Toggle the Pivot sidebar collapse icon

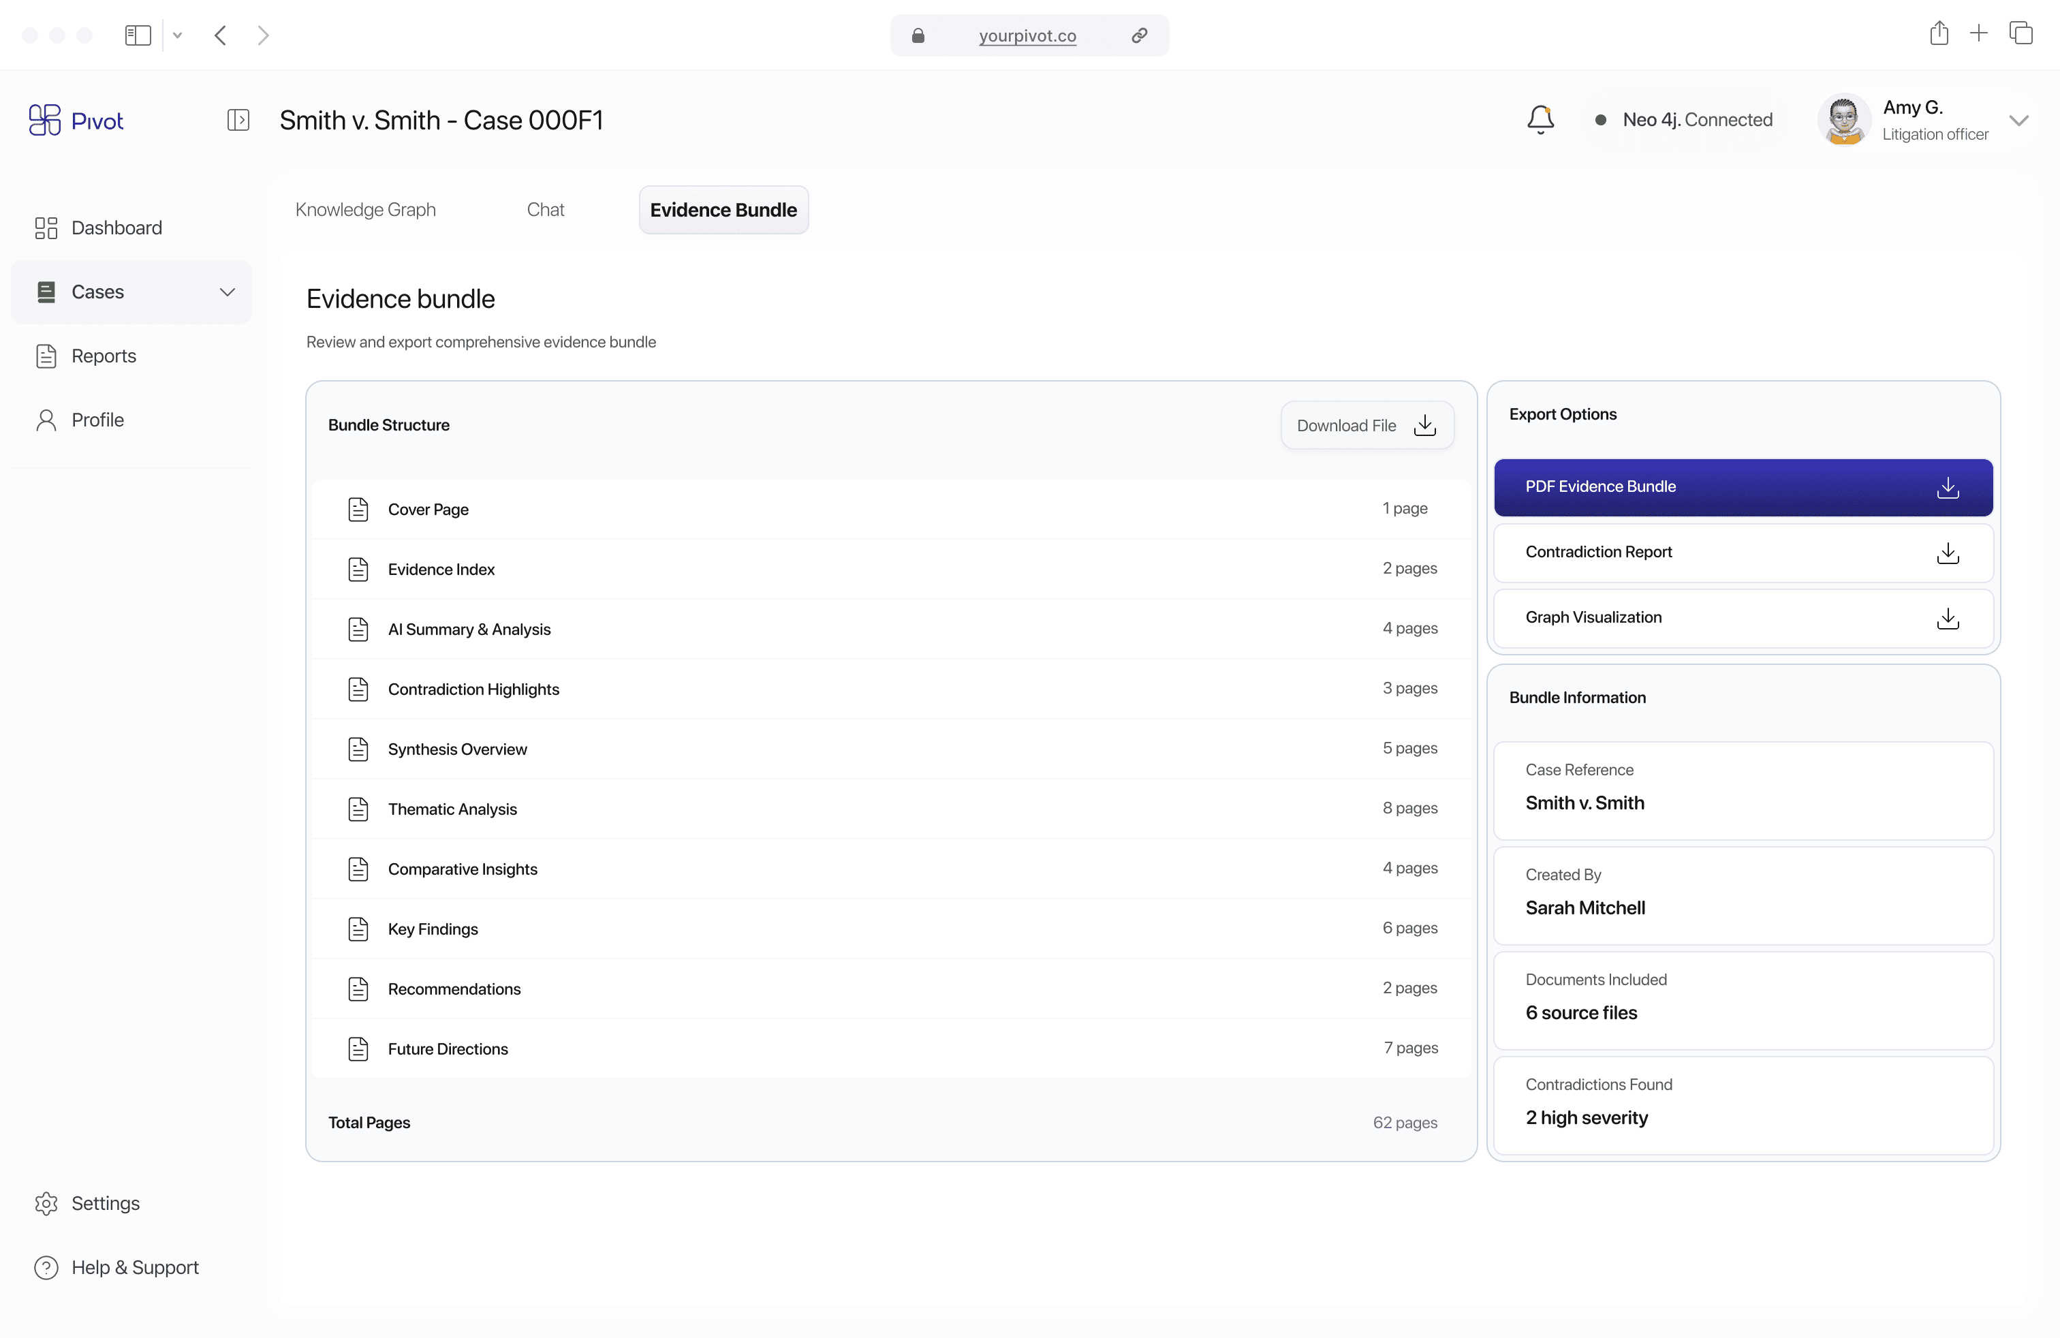[x=238, y=119]
